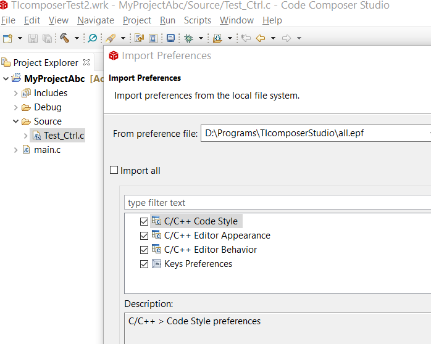Uncheck C/C++ Editor Behavior

click(x=144, y=250)
